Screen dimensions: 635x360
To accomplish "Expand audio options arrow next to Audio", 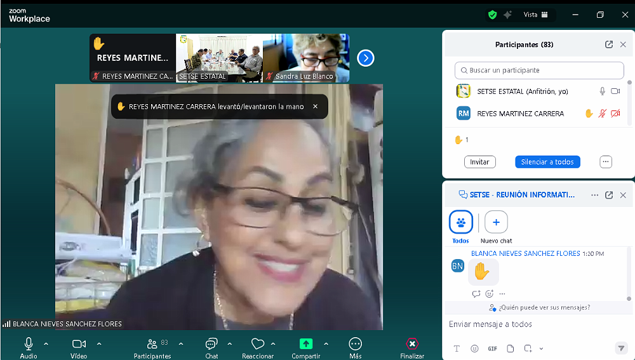I will tap(46, 343).
